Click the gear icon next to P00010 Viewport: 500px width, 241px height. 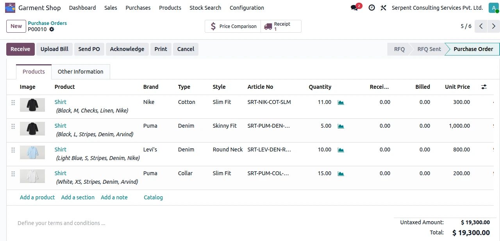(52, 29)
